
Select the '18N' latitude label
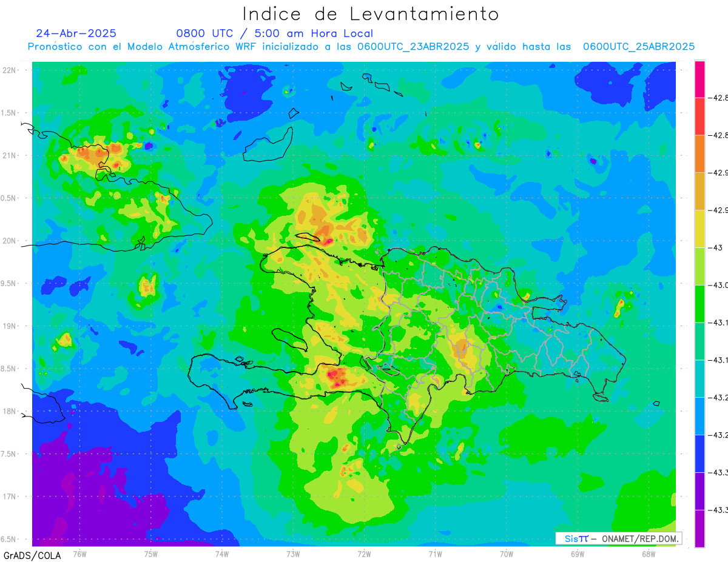coord(10,411)
